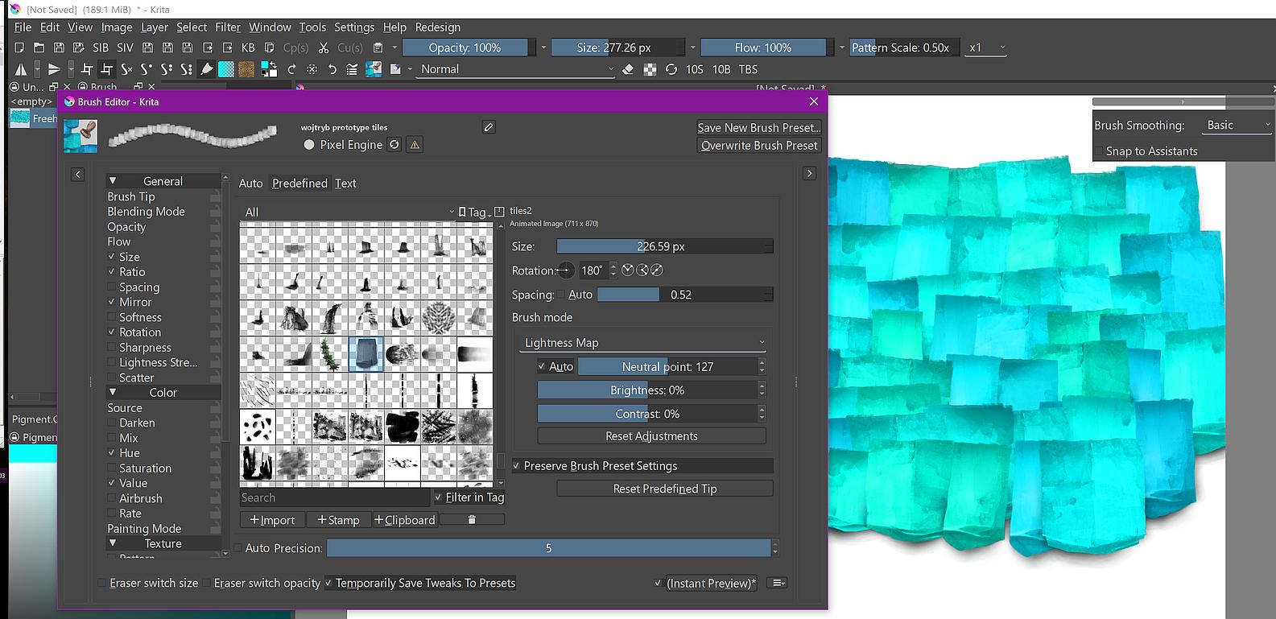Open the Normal blending mode dropdown
The width and height of the screenshot is (1276, 619).
click(x=517, y=69)
